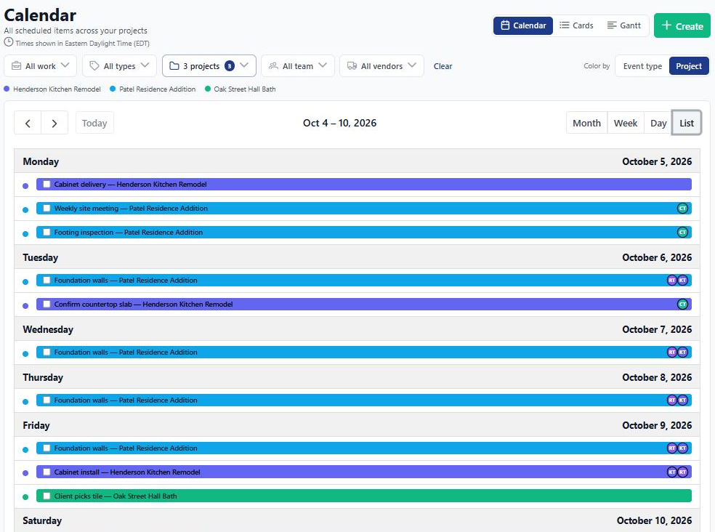
Task: Go to next week with right chevron
Action: pyautogui.click(x=54, y=124)
